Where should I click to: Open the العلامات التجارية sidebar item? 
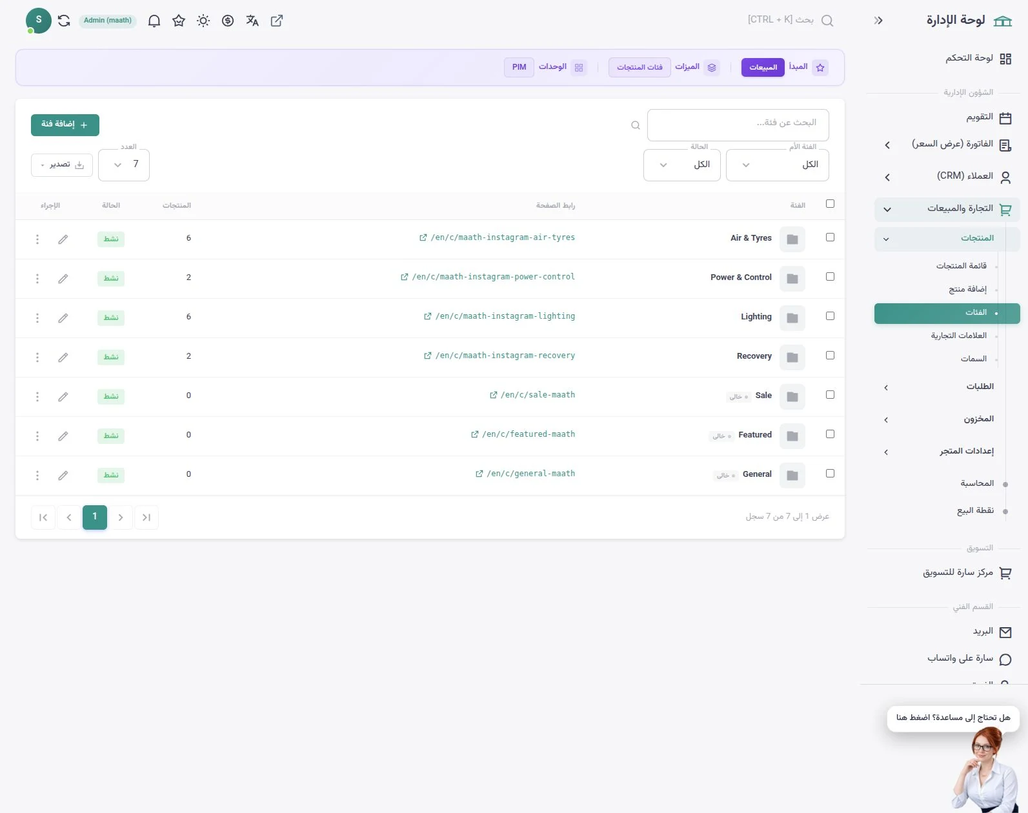(958, 336)
